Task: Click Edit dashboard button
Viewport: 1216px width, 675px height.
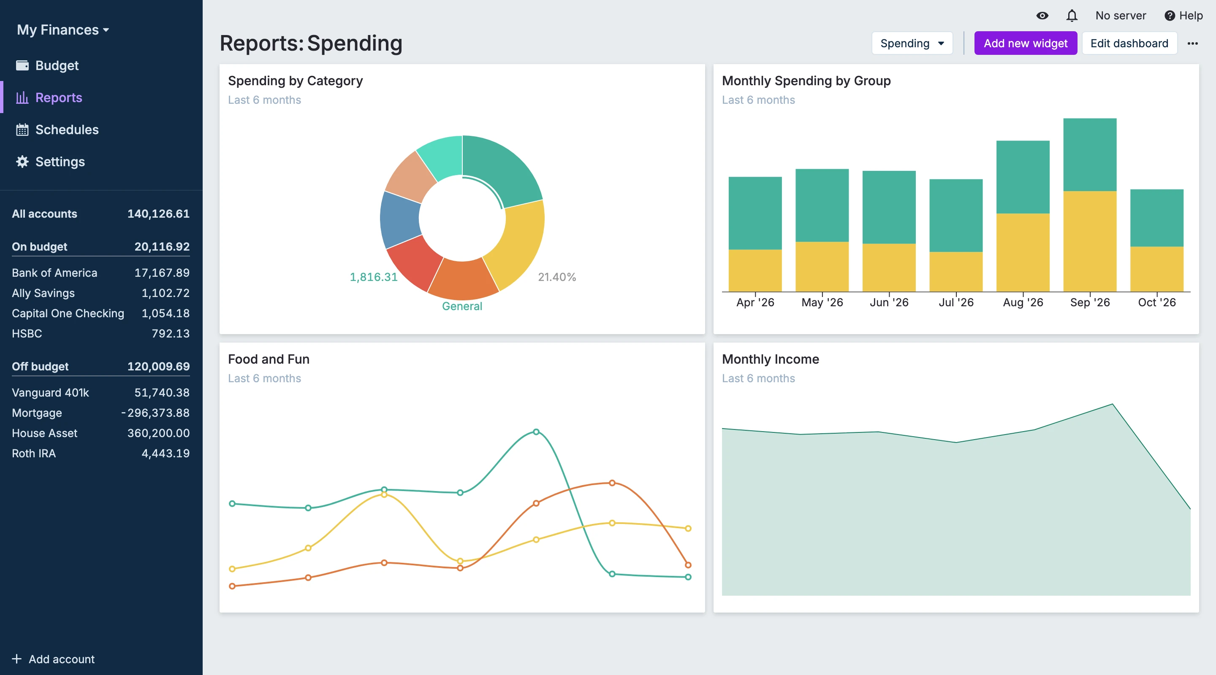Action: (1129, 43)
